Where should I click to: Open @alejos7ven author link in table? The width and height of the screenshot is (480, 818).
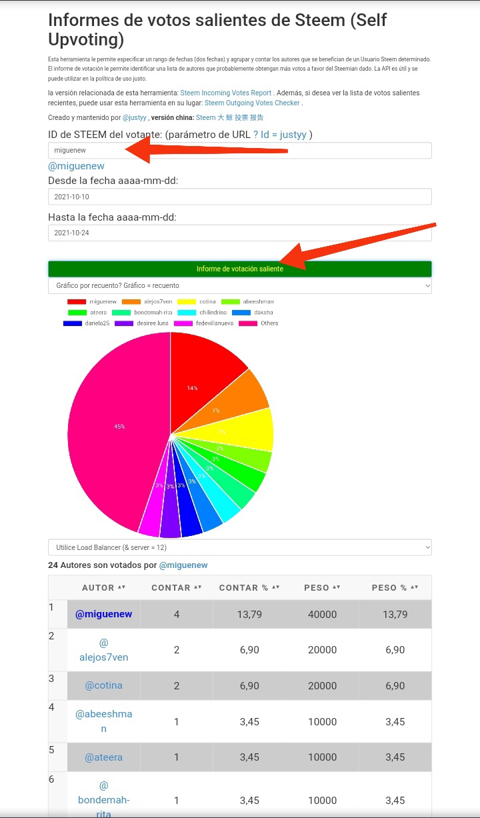pyautogui.click(x=103, y=650)
